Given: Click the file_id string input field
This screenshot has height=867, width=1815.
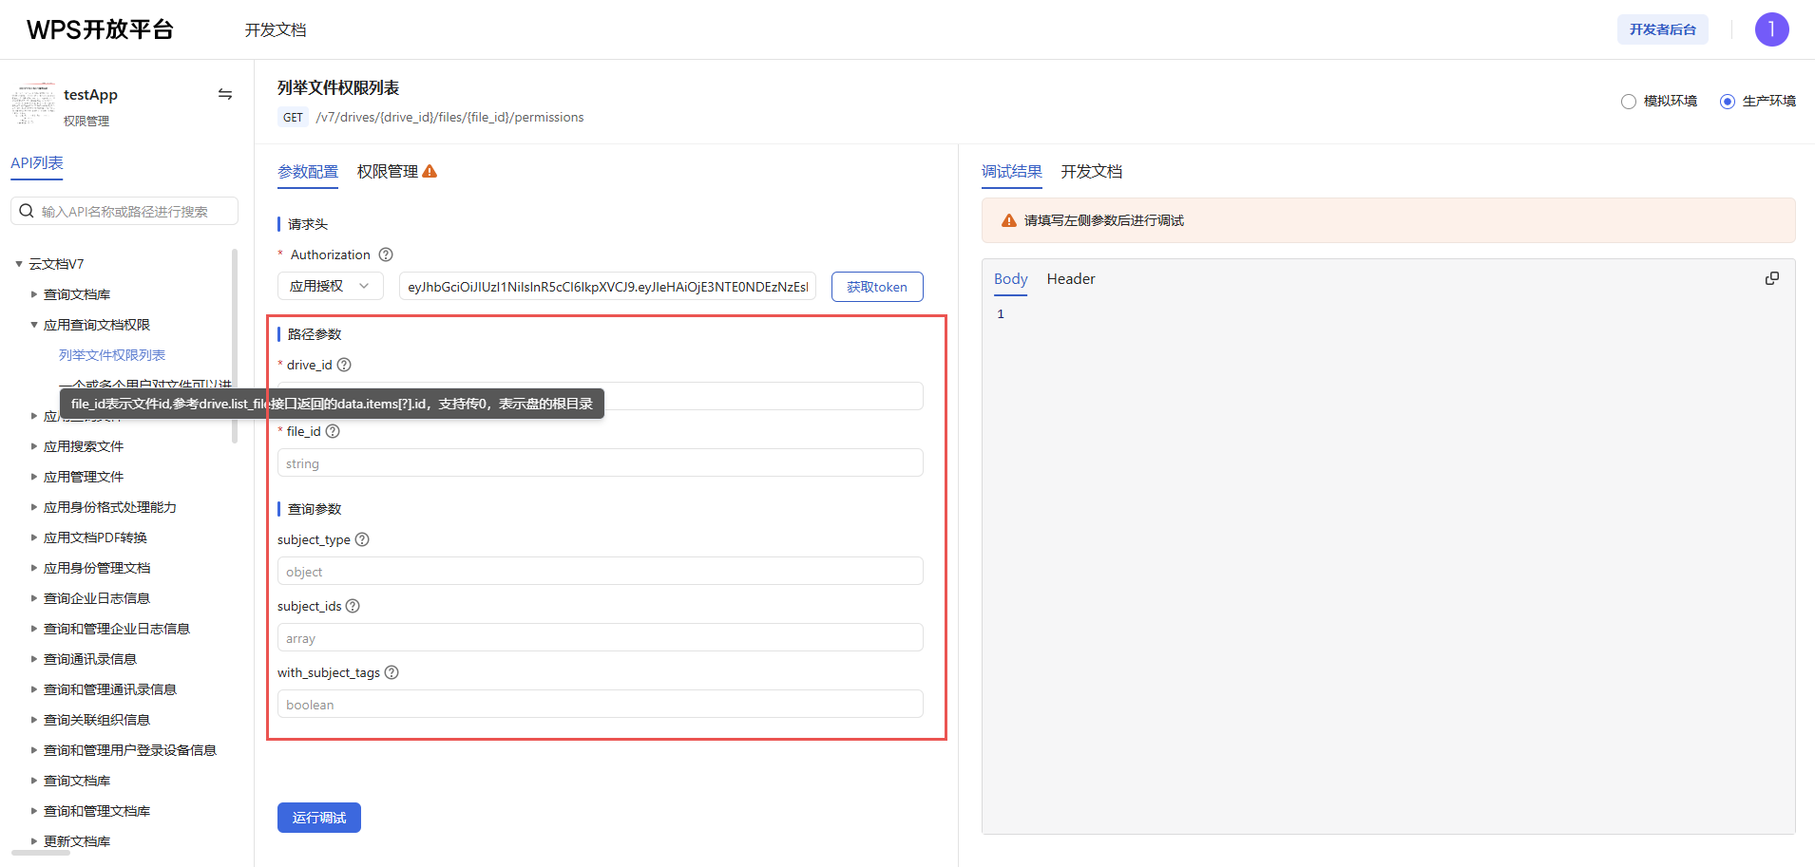Looking at the screenshot, I should (600, 463).
